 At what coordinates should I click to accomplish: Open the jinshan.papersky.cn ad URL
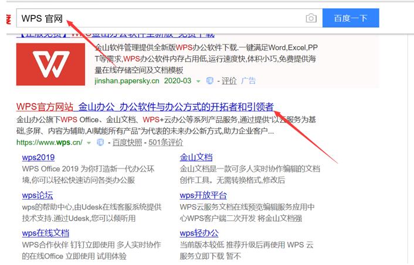[127, 81]
